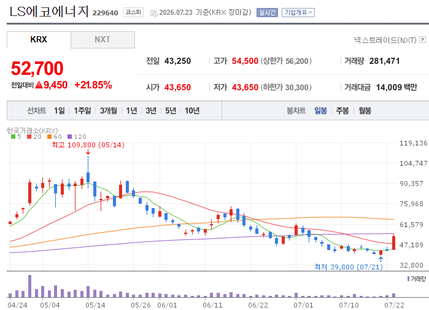Click the 07/22 date axis label
The height and width of the screenshot is (310, 429).
394,305
